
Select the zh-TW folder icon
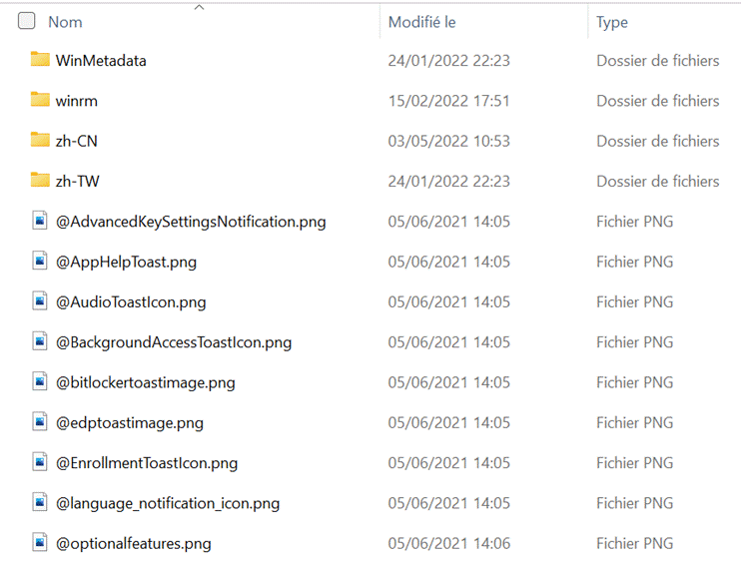tap(40, 180)
